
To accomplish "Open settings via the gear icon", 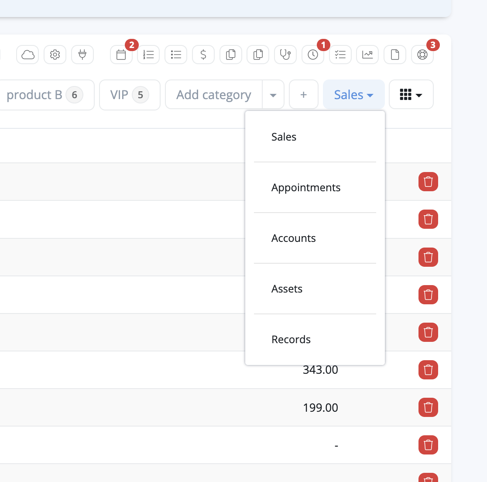I will (x=55, y=55).
